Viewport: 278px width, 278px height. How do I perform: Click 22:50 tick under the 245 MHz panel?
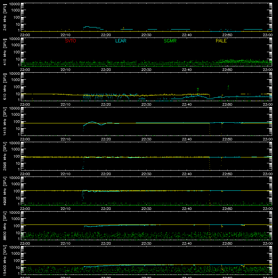[x=227, y=35]
